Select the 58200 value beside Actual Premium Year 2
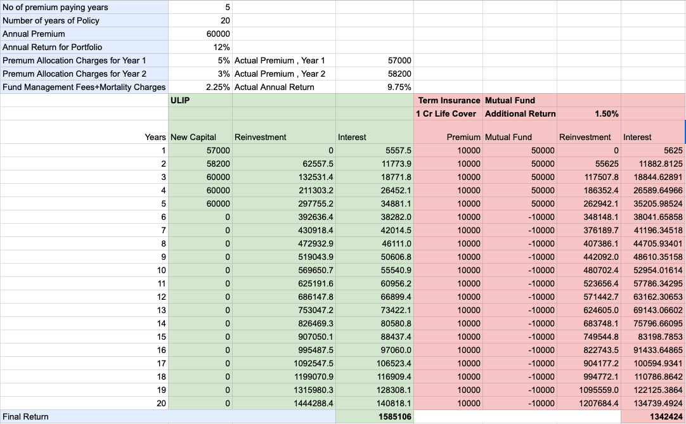This screenshot has width=686, height=424. [374, 74]
